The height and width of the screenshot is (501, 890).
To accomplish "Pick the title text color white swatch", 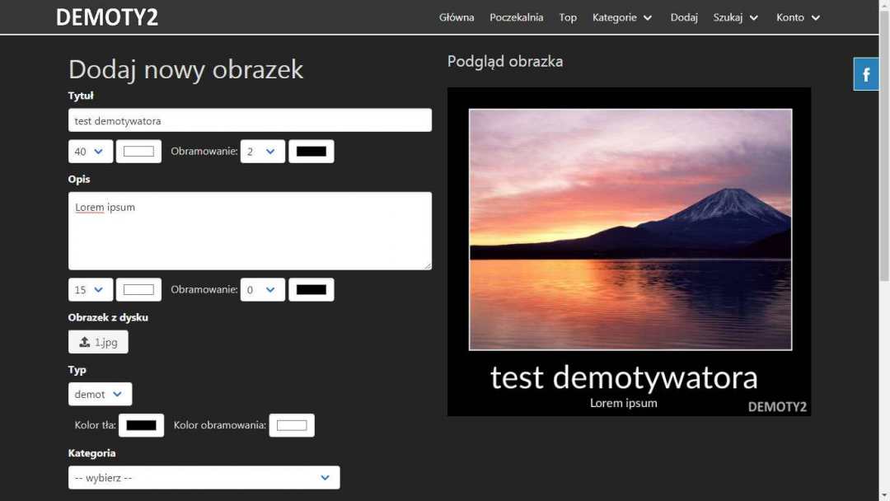I will [138, 152].
